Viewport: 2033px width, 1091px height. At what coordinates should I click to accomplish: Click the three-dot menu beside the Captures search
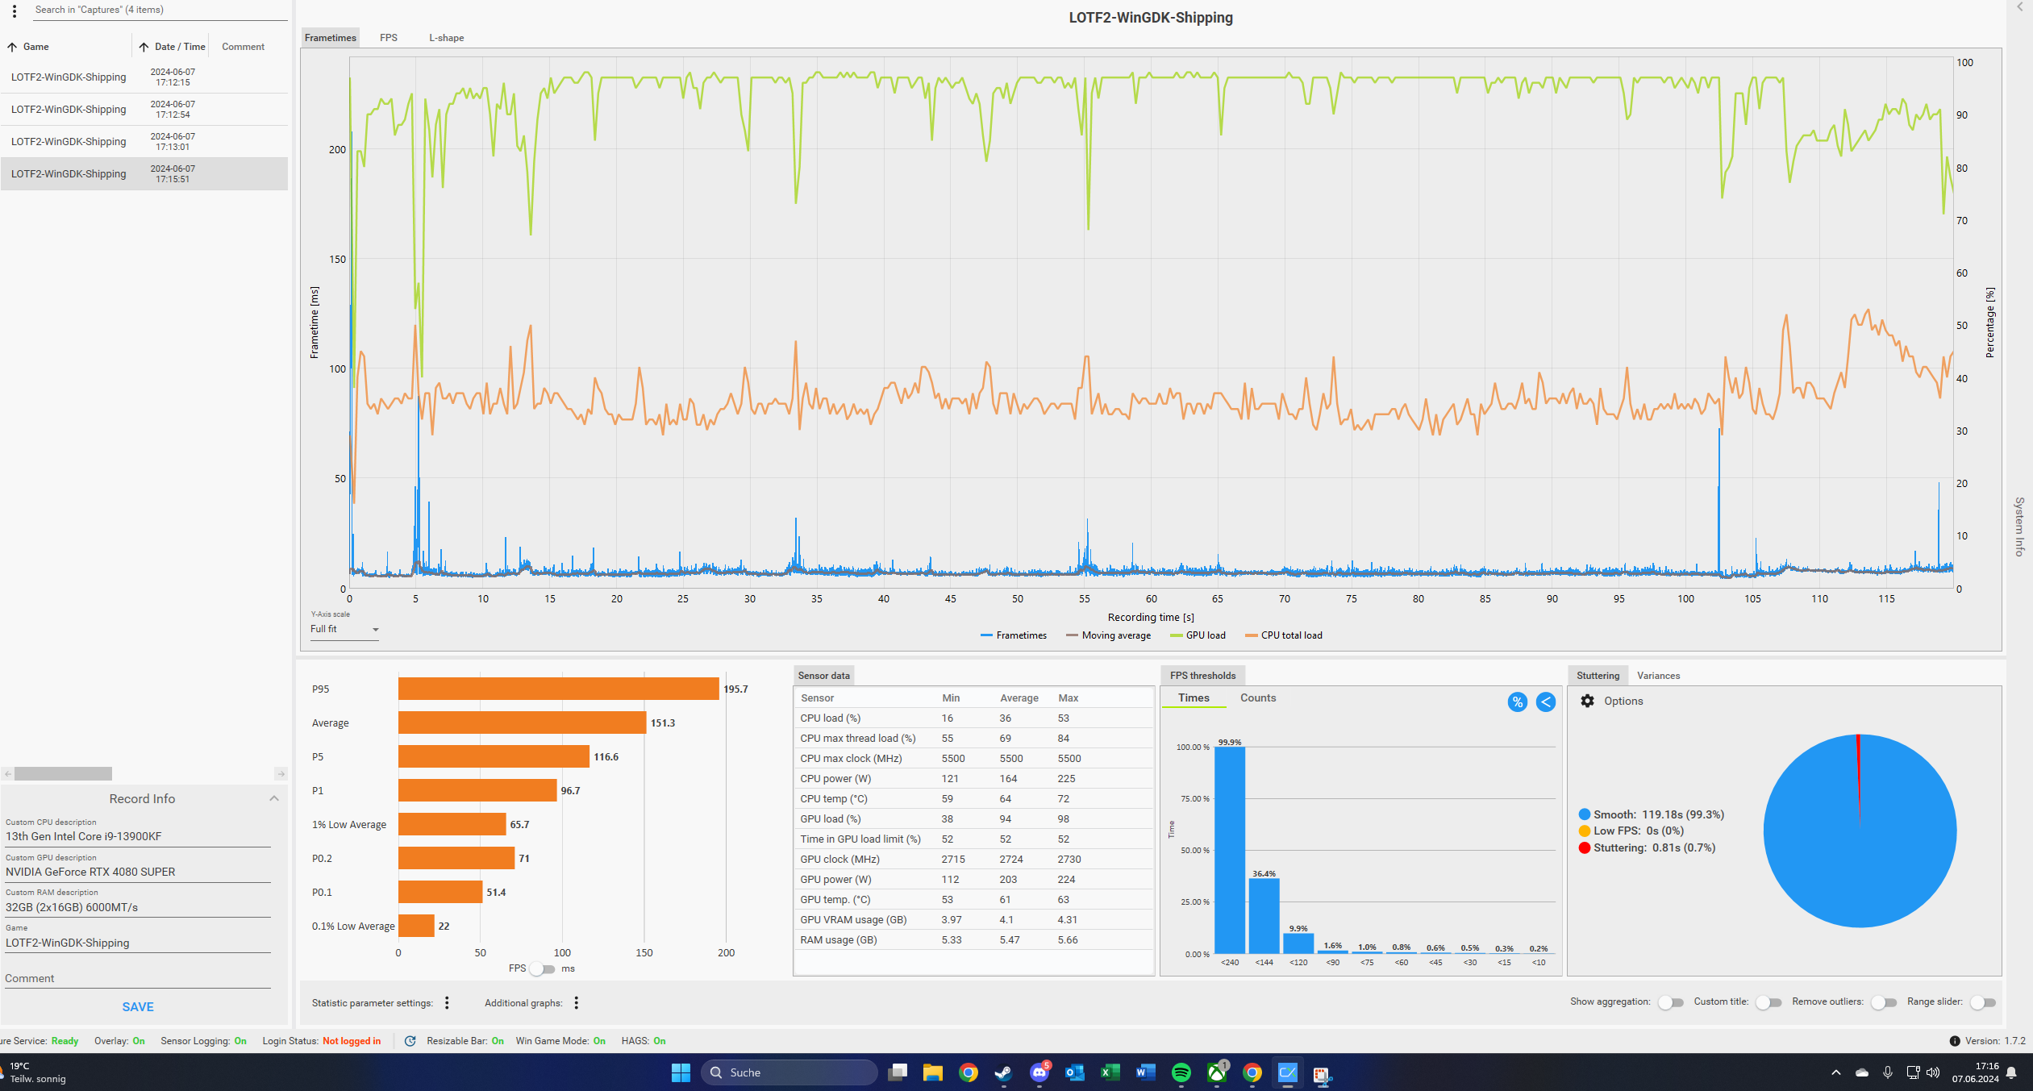pos(15,11)
